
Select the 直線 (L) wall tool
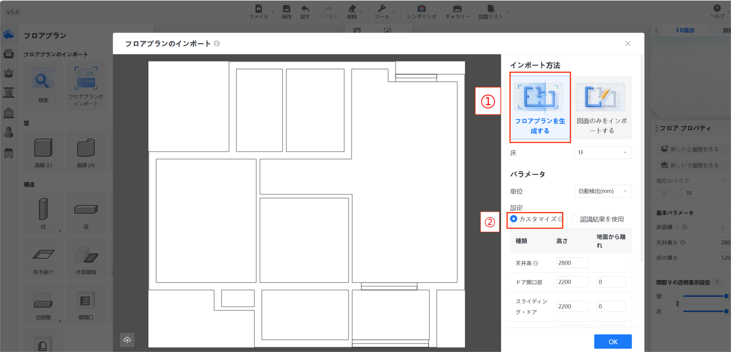pyautogui.click(x=43, y=152)
